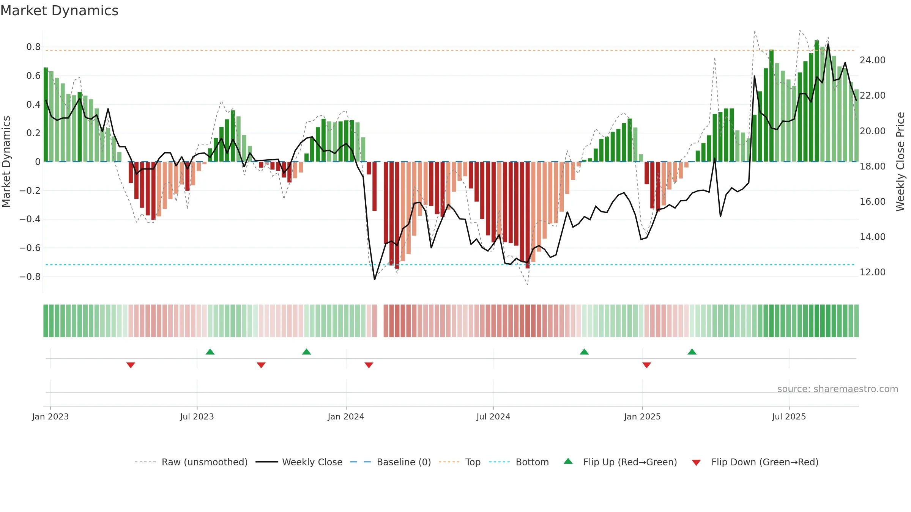Click the 0.4 left axis tick label
This screenshot has height=512, width=911.
click(x=33, y=104)
